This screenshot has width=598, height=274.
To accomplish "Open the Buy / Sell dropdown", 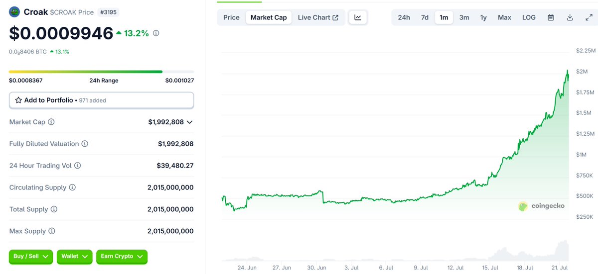I will (x=31, y=256).
